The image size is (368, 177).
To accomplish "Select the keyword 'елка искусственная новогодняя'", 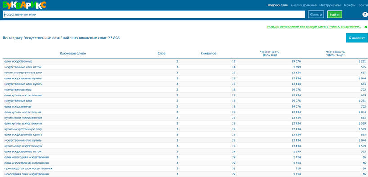I will 27,163.
